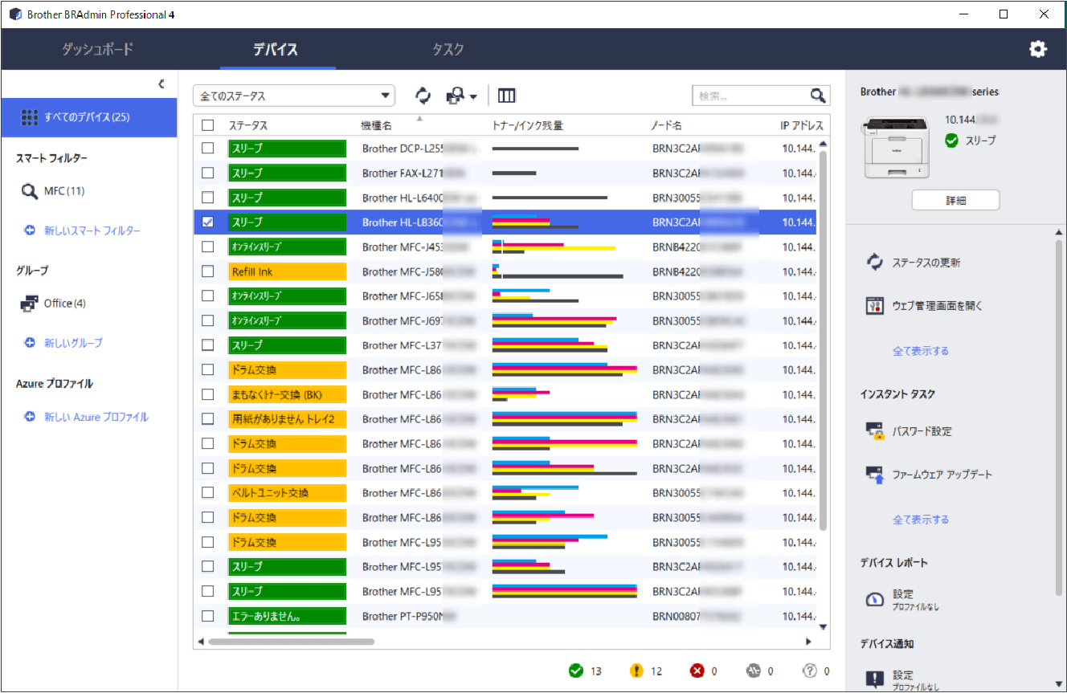Check the Brother MFC-J453 row checkbox

(x=208, y=247)
